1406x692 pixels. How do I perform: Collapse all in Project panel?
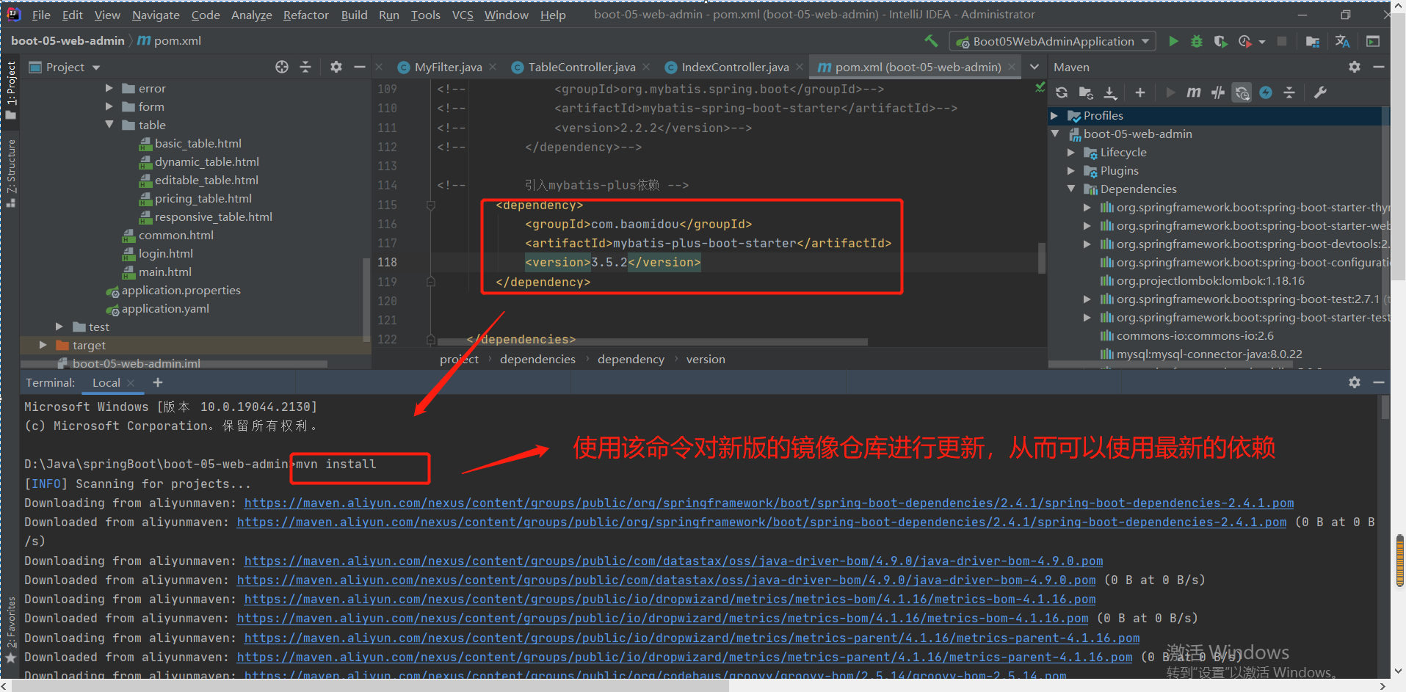coord(305,67)
